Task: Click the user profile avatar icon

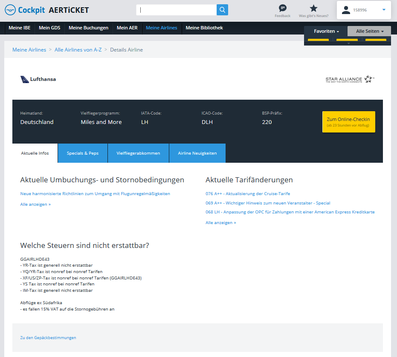Action: click(x=346, y=10)
